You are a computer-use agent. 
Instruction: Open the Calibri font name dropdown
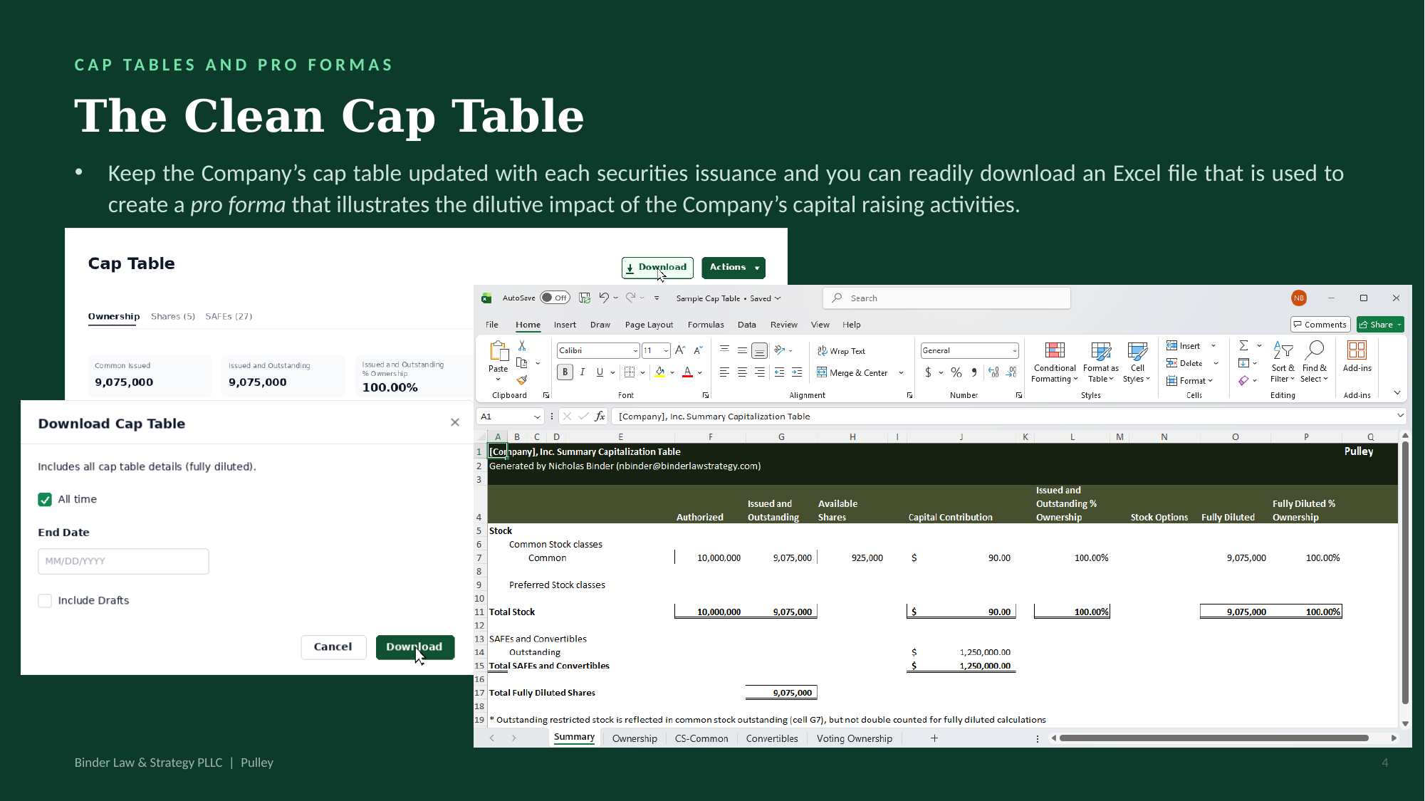pyautogui.click(x=635, y=350)
